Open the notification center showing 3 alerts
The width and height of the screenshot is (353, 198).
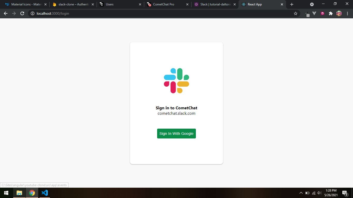click(x=345, y=193)
